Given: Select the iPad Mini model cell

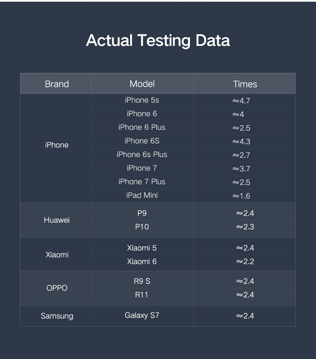Looking at the screenshot, I should point(142,195).
